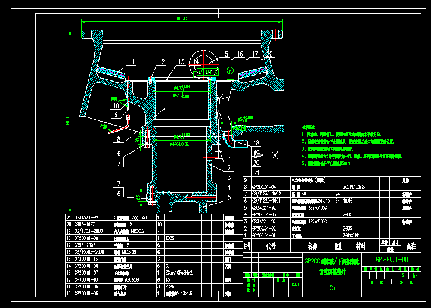Click code 'GB/T1230-1992' in parts list
431x308 pixels.
[x=266, y=194]
